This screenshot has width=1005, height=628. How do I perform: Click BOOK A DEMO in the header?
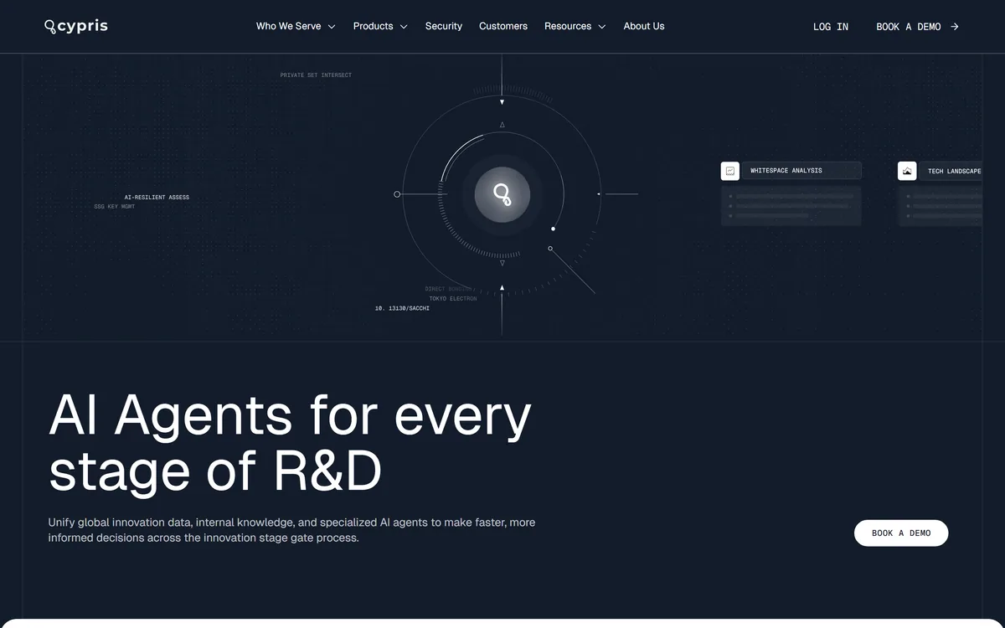(x=909, y=27)
